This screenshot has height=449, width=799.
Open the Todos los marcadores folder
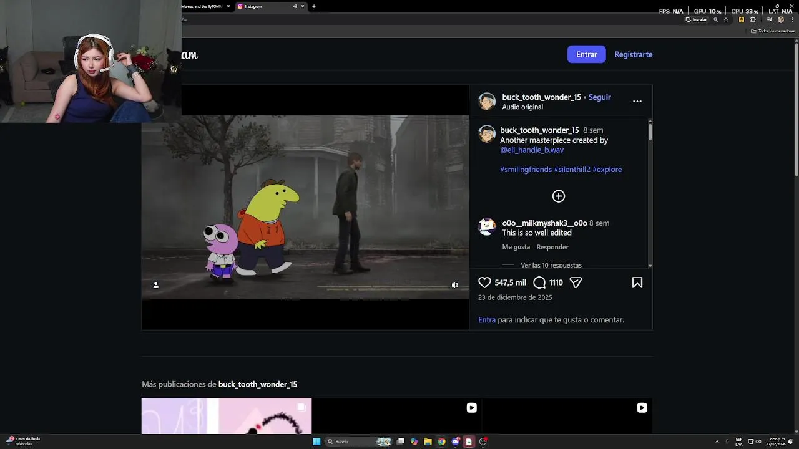(773, 31)
